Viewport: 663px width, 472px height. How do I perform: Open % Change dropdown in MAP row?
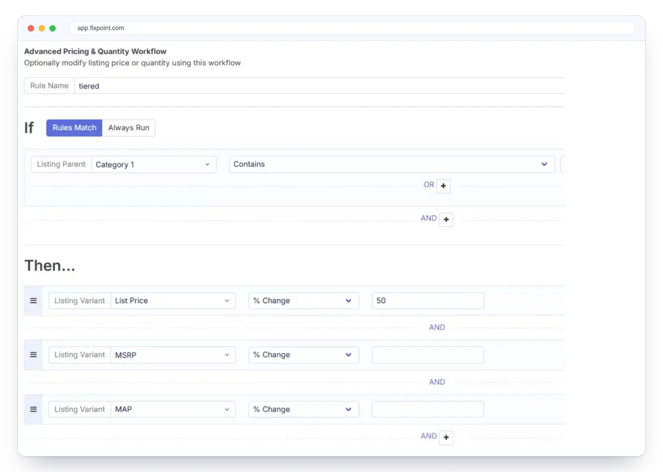(303, 410)
